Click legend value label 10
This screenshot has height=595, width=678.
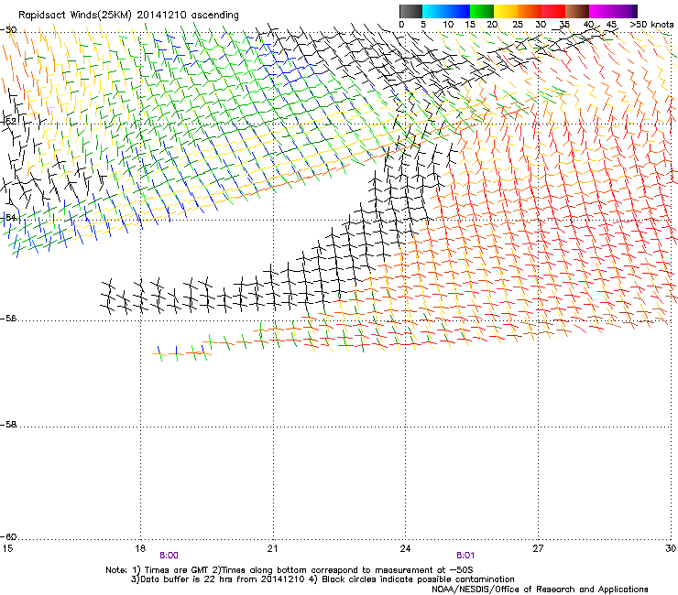tap(448, 25)
